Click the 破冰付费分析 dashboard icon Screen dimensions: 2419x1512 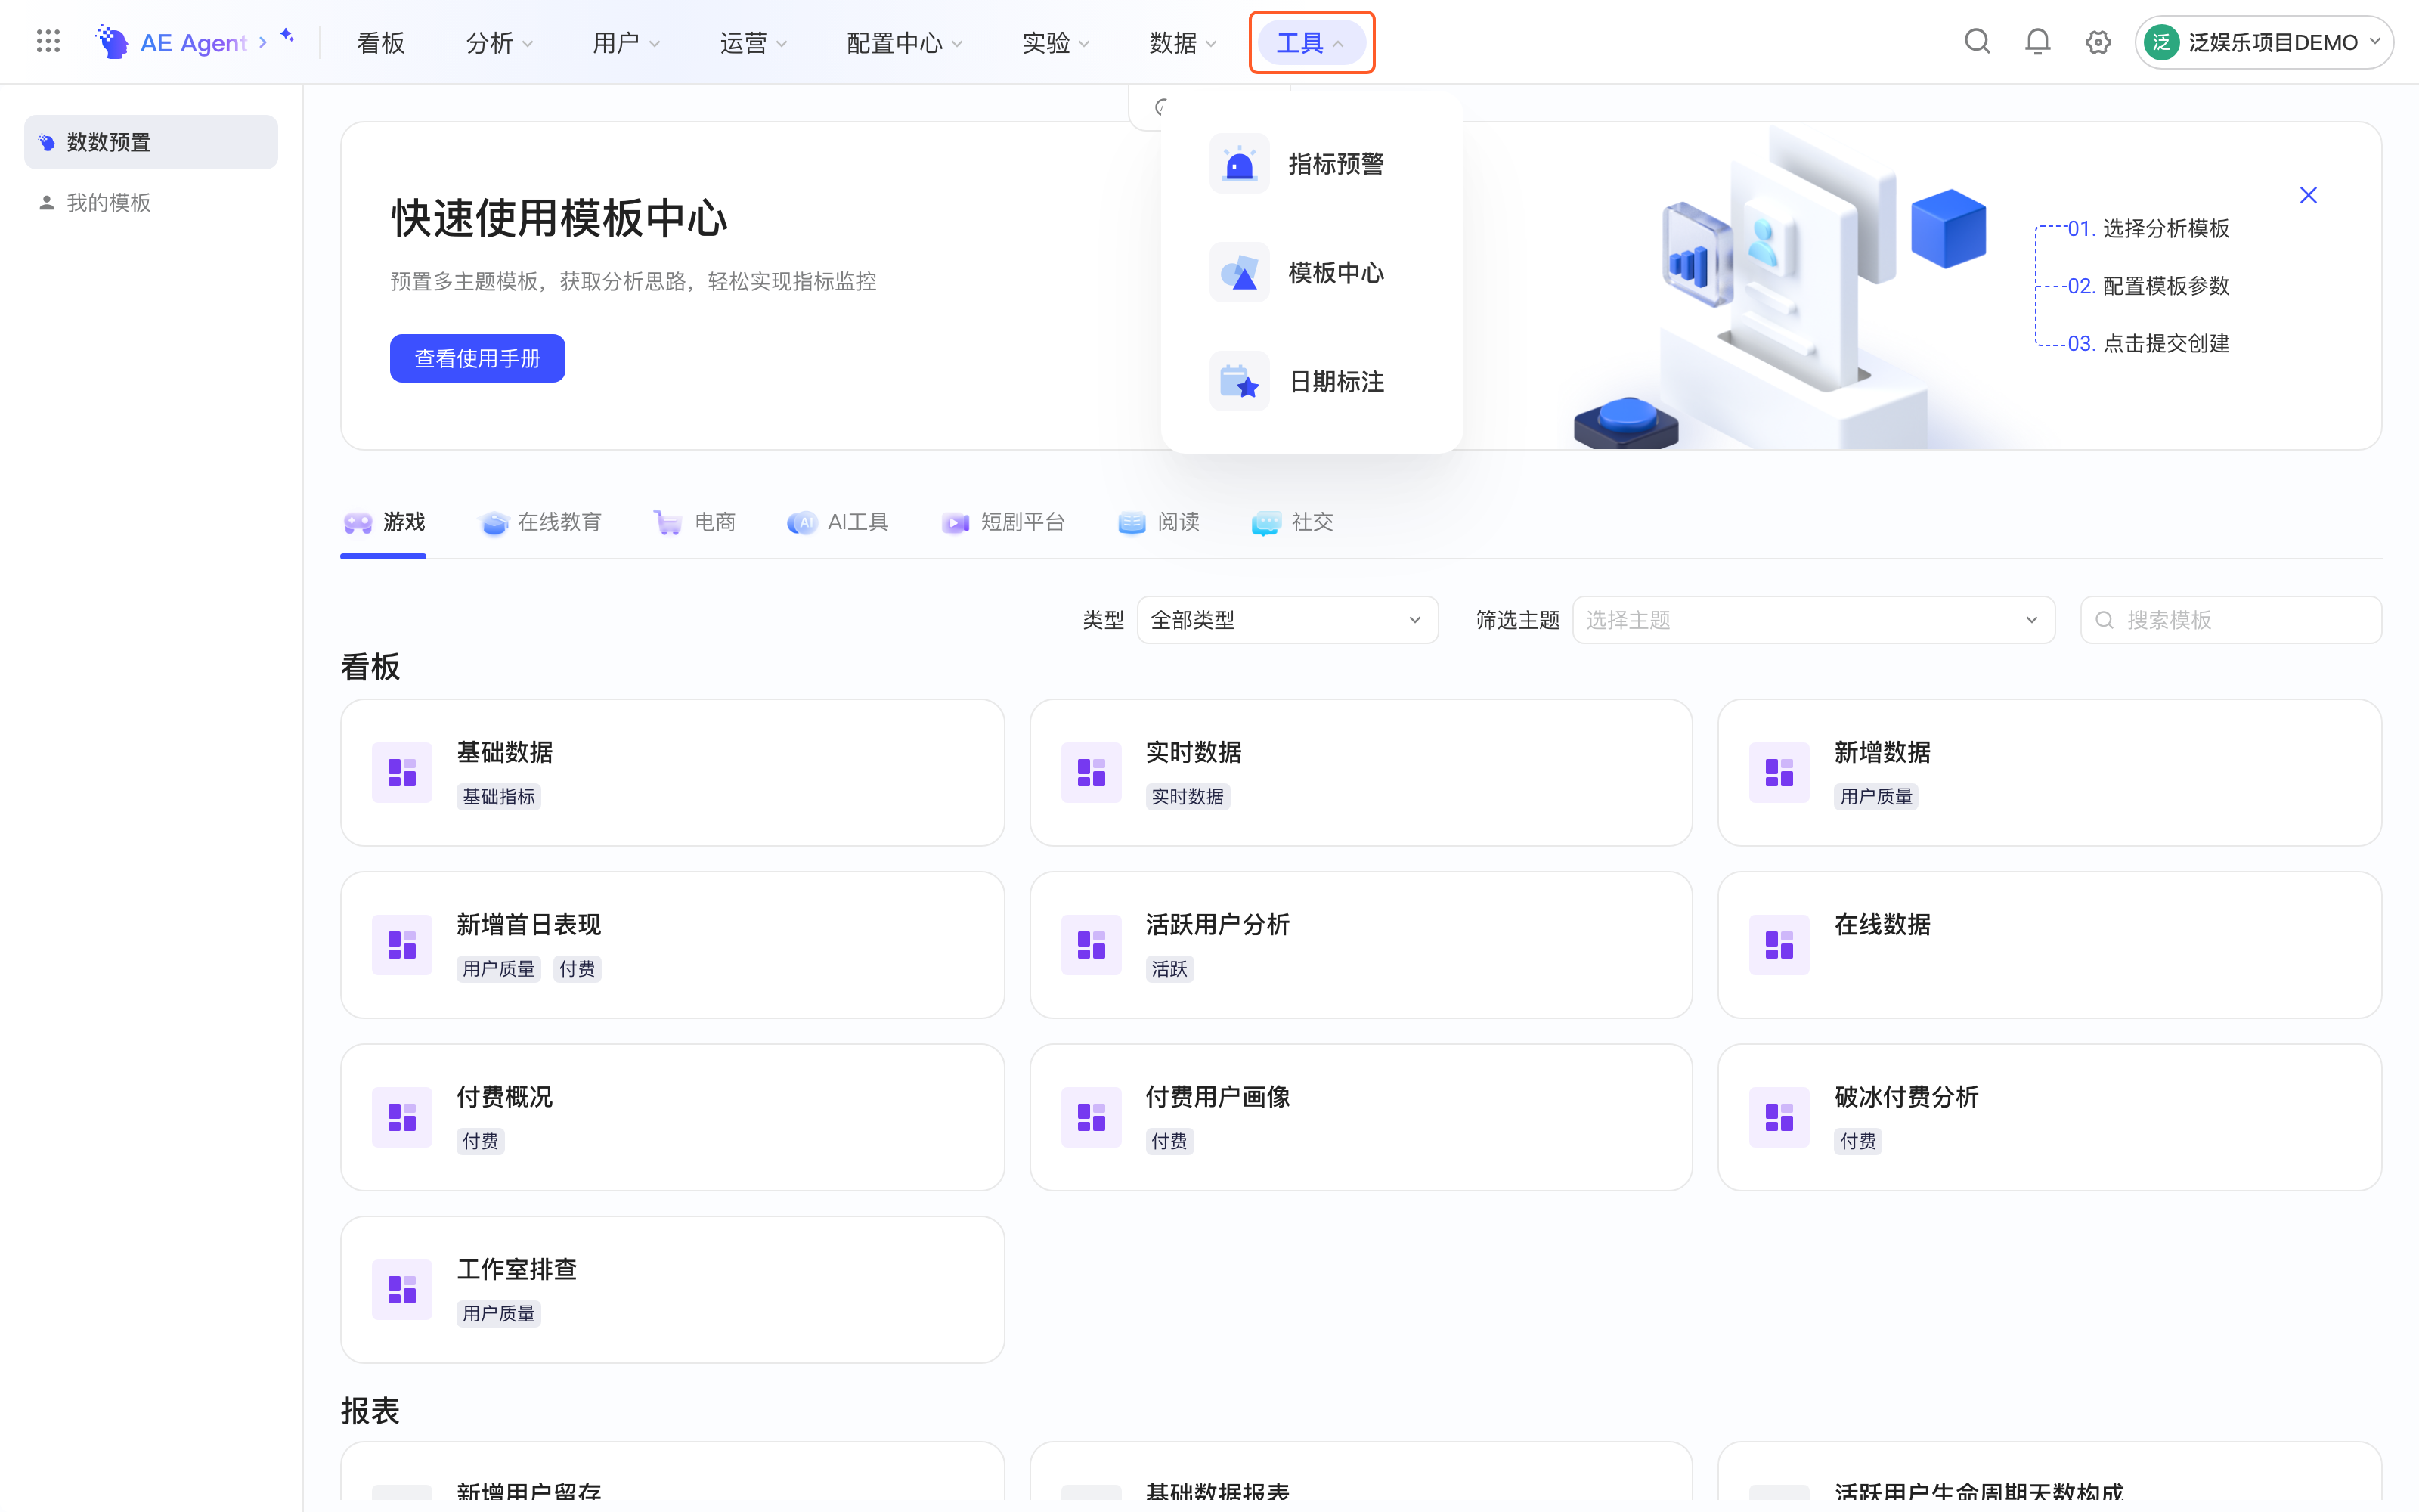1778,1117
